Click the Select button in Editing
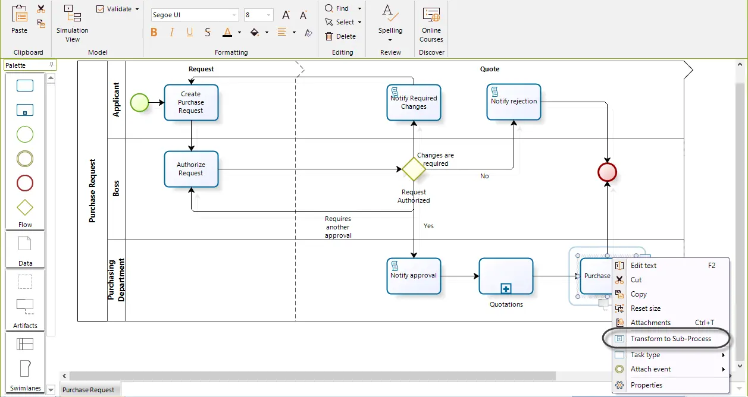This screenshot has width=748, height=397. [340, 22]
